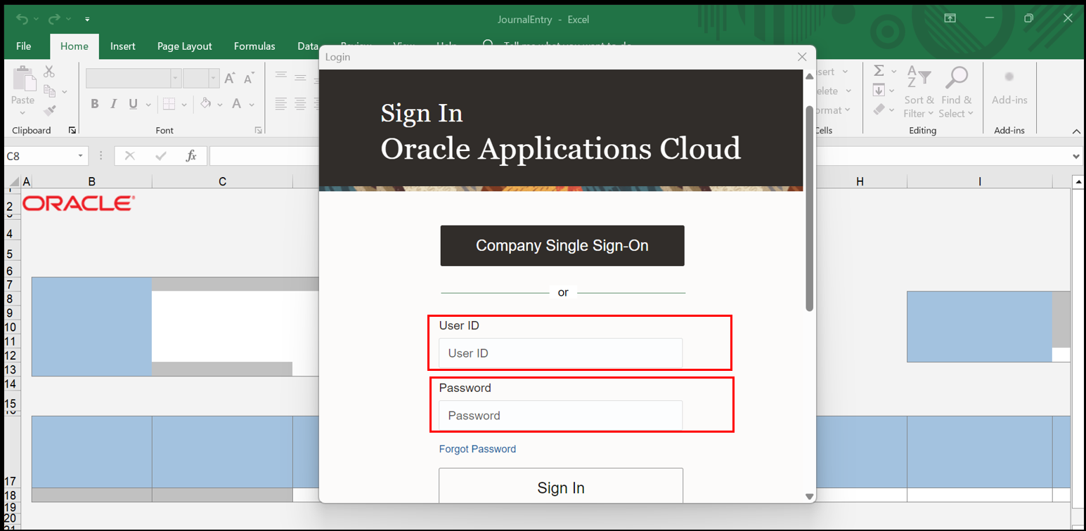Click the Company Single Sign-On button
The width and height of the screenshot is (1086, 531).
[x=562, y=246]
